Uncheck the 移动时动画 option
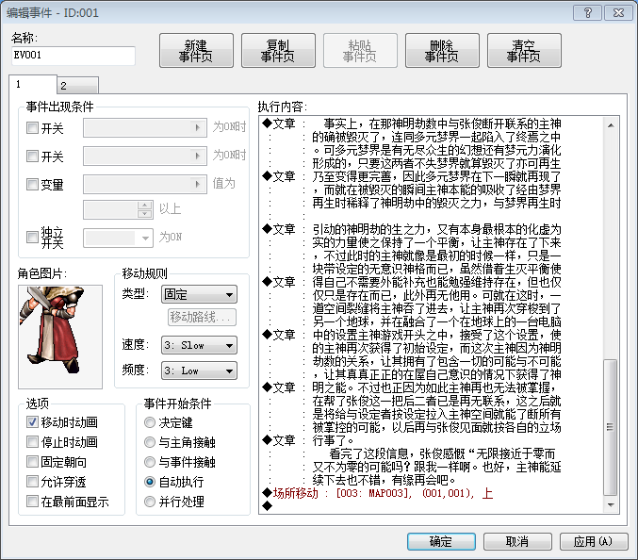Viewport: 638px width, 560px height. coord(32,422)
